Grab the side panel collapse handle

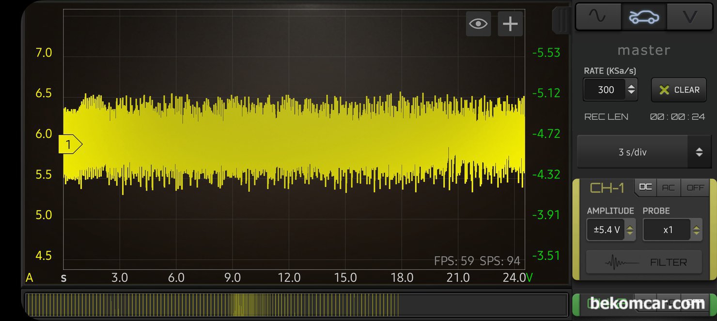[x=562, y=20]
